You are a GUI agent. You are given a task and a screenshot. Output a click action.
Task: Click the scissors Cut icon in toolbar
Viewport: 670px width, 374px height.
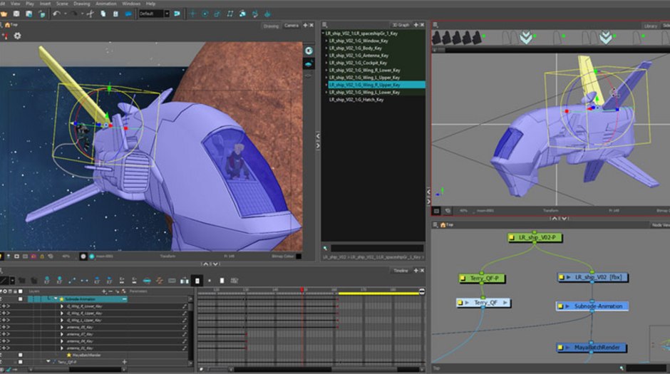click(x=90, y=14)
